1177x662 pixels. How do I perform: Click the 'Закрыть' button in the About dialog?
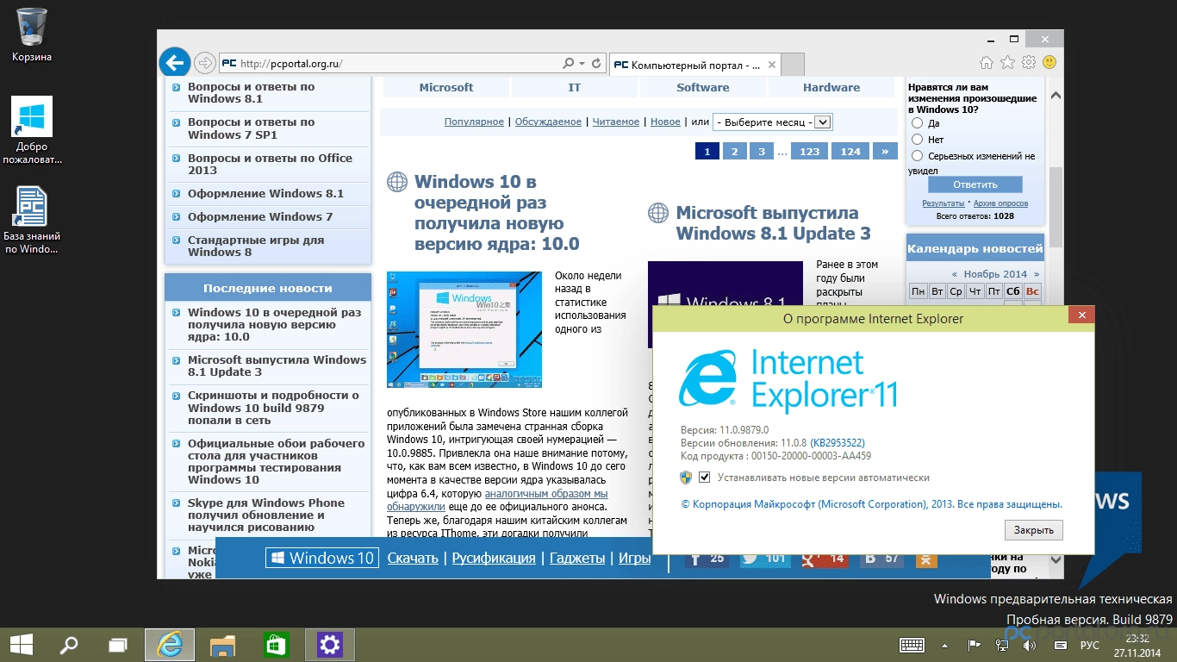click(x=1034, y=529)
